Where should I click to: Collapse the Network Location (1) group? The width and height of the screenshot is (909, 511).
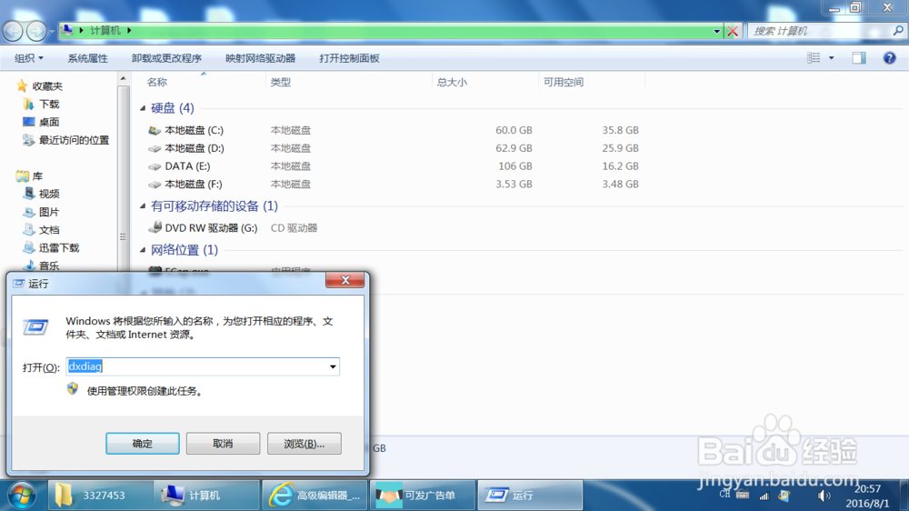[x=144, y=250]
